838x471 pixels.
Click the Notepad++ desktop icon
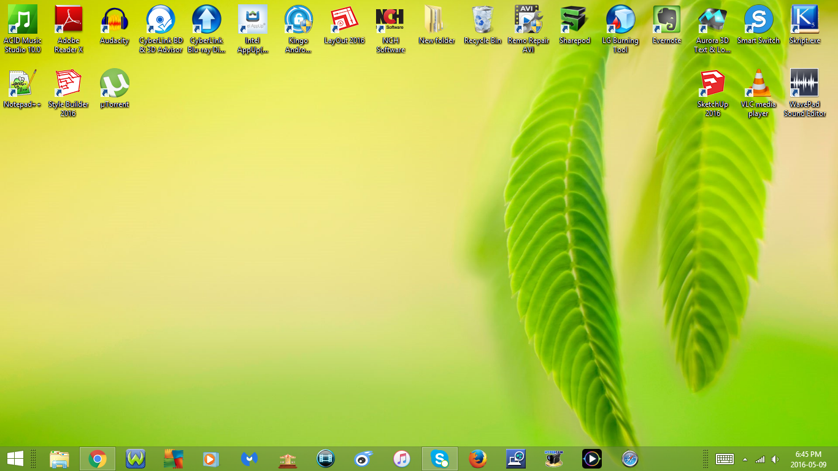(x=23, y=89)
